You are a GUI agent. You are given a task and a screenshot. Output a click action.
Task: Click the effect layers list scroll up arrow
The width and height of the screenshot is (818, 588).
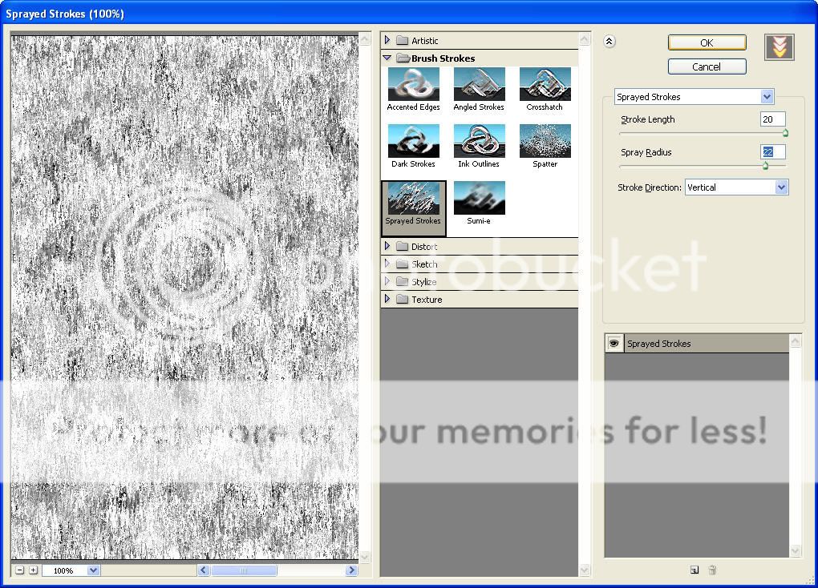click(795, 341)
